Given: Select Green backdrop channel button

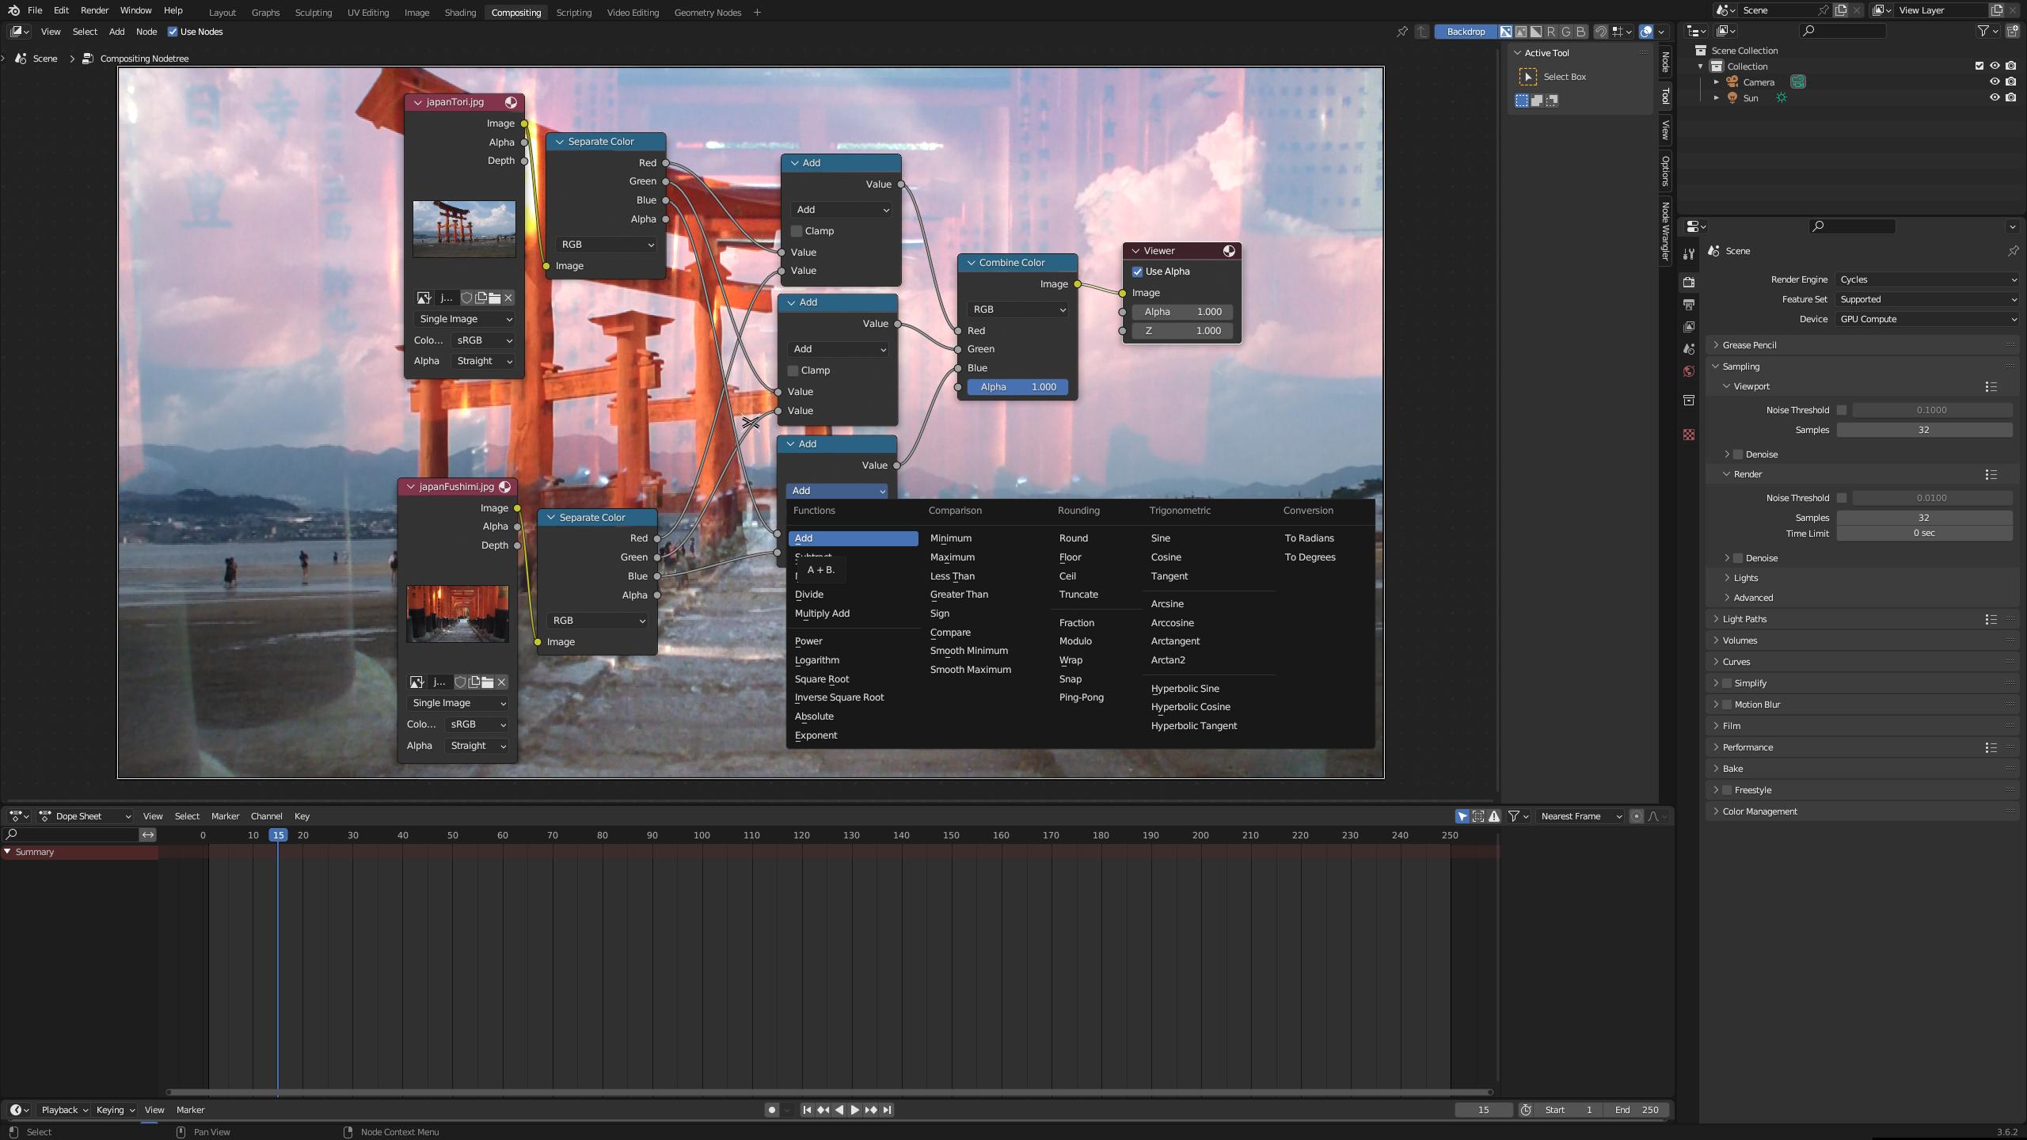Looking at the screenshot, I should tap(1565, 32).
